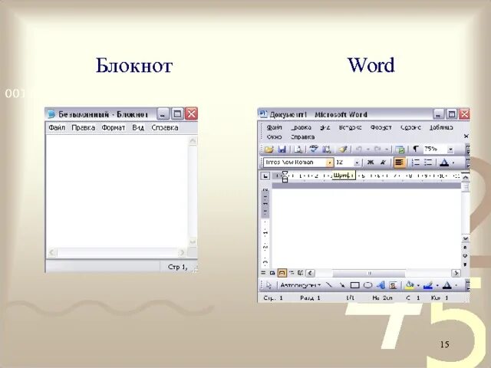Expand the font name dropdown arrow

click(329, 163)
